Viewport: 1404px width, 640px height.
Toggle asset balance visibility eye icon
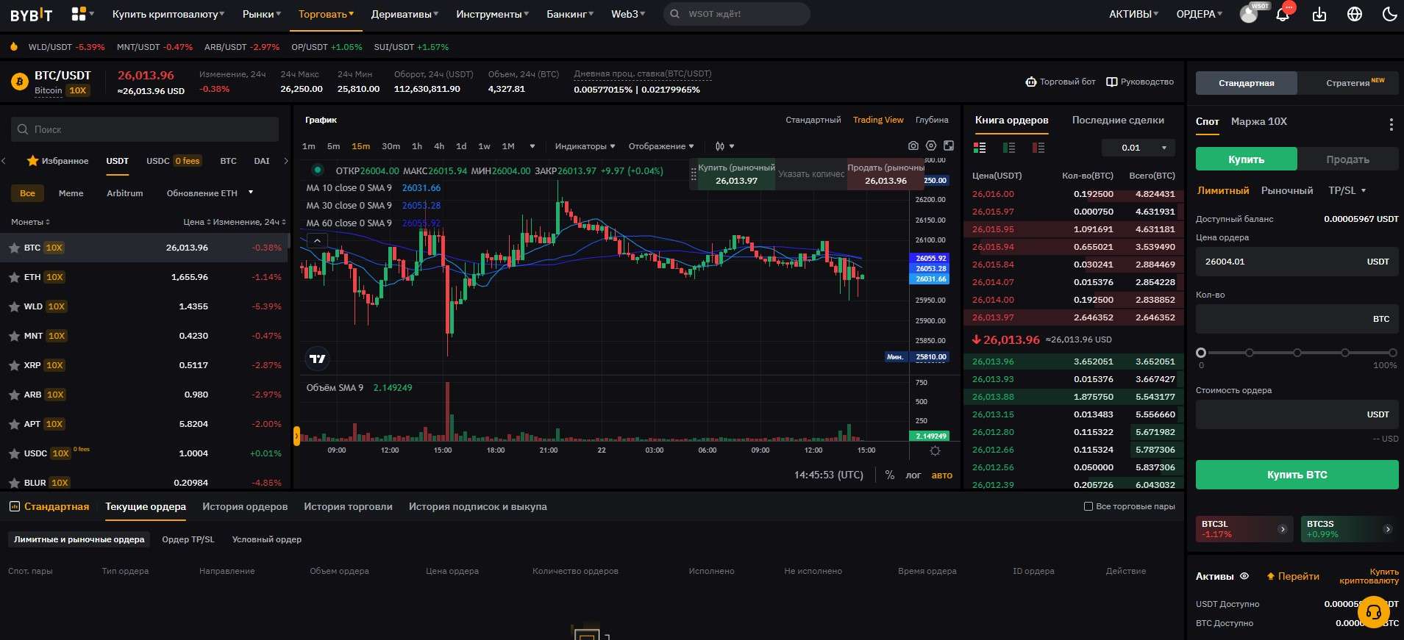[1244, 576]
